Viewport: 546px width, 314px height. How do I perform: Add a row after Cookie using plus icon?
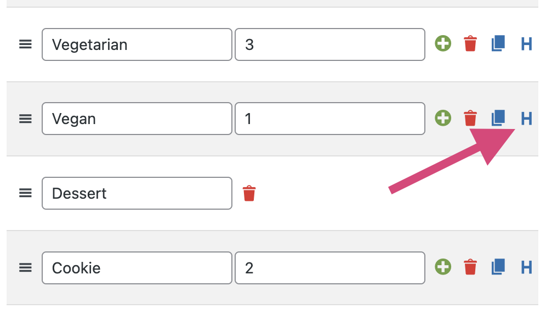pos(443,267)
